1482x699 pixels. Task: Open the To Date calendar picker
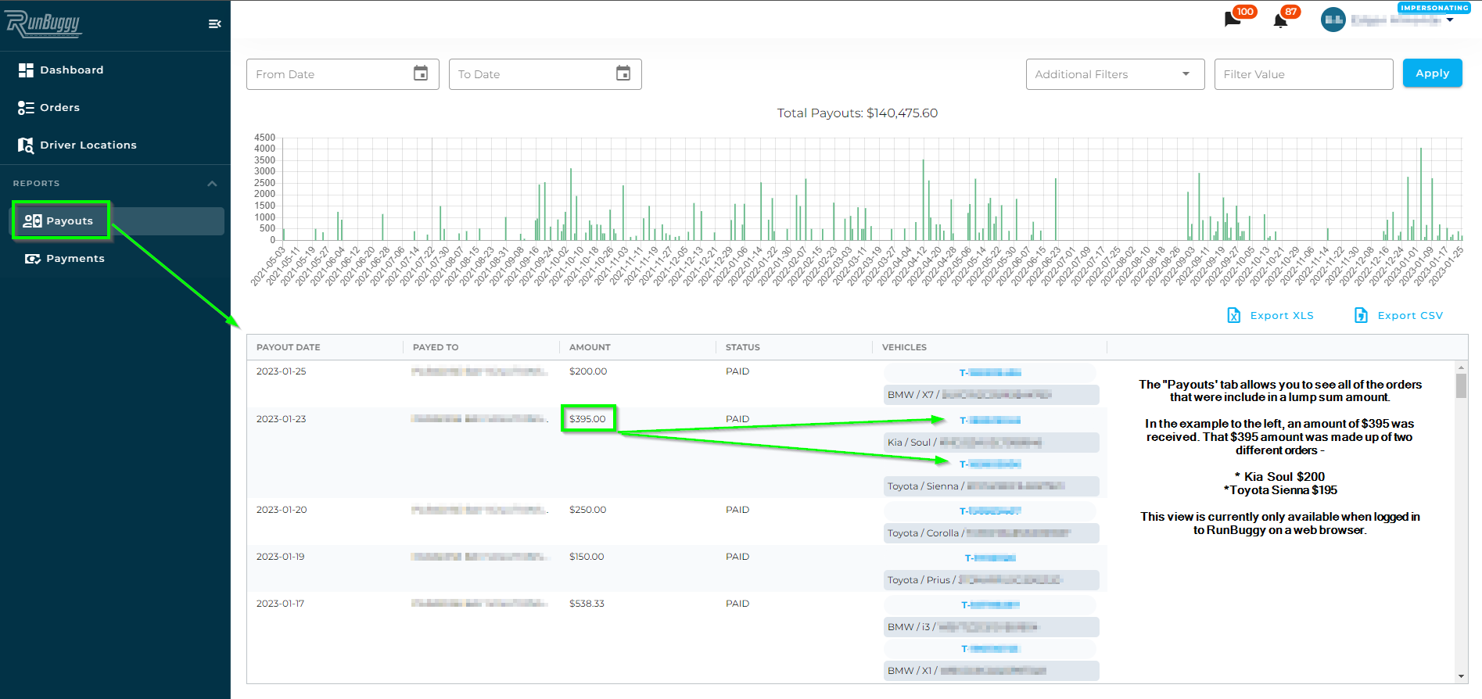point(623,73)
